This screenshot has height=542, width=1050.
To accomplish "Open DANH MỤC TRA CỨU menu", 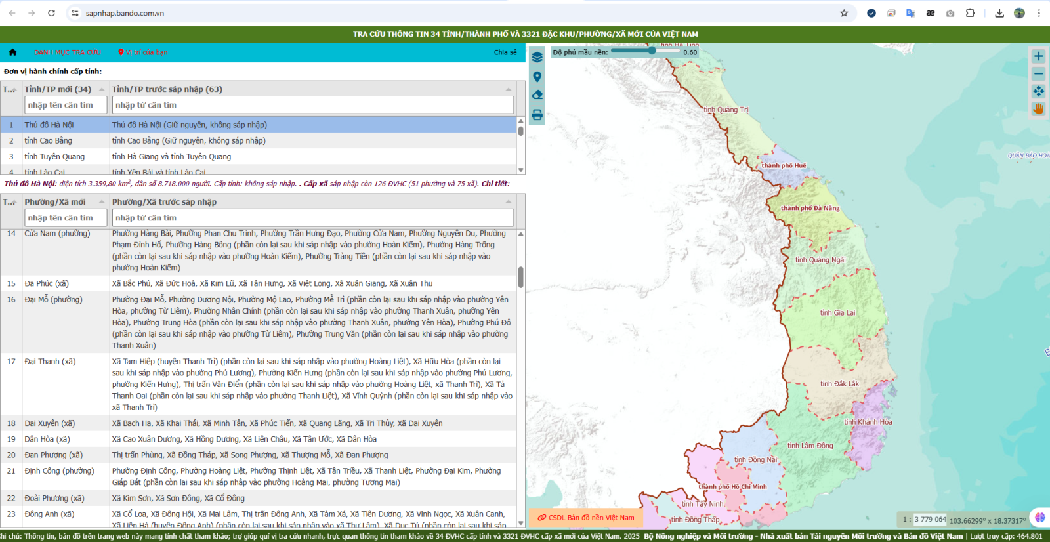I will tap(68, 52).
